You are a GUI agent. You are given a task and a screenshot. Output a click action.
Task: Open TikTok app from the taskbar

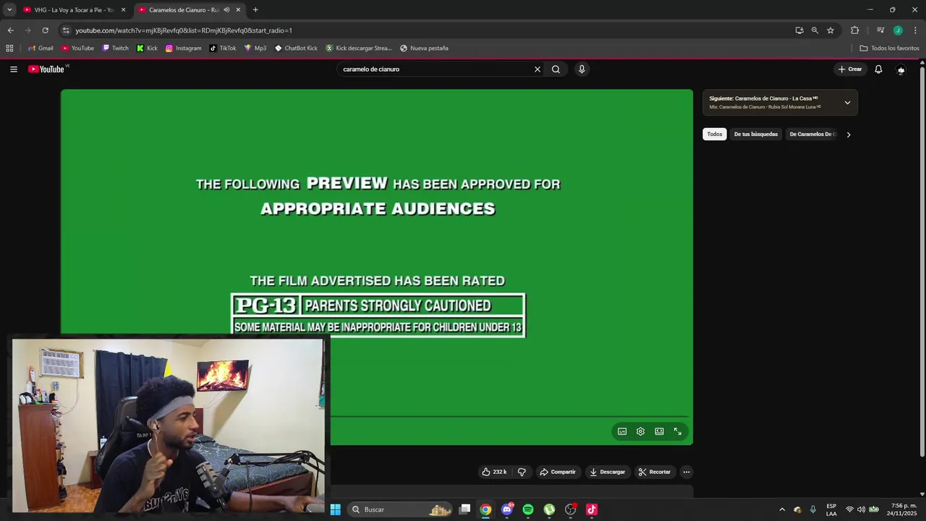[x=592, y=509]
